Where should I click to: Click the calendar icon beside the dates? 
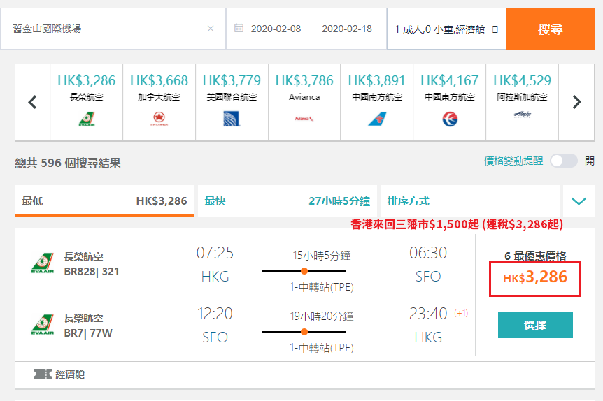coord(239,28)
